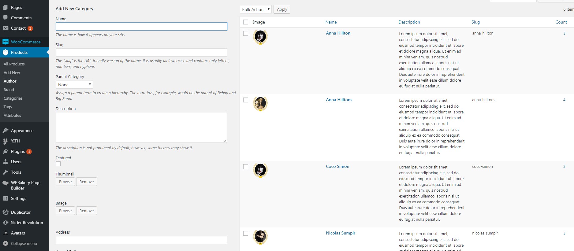Screen dimensions: 574x251
Task: Open the Duplicator gear icon
Action: 6,212
